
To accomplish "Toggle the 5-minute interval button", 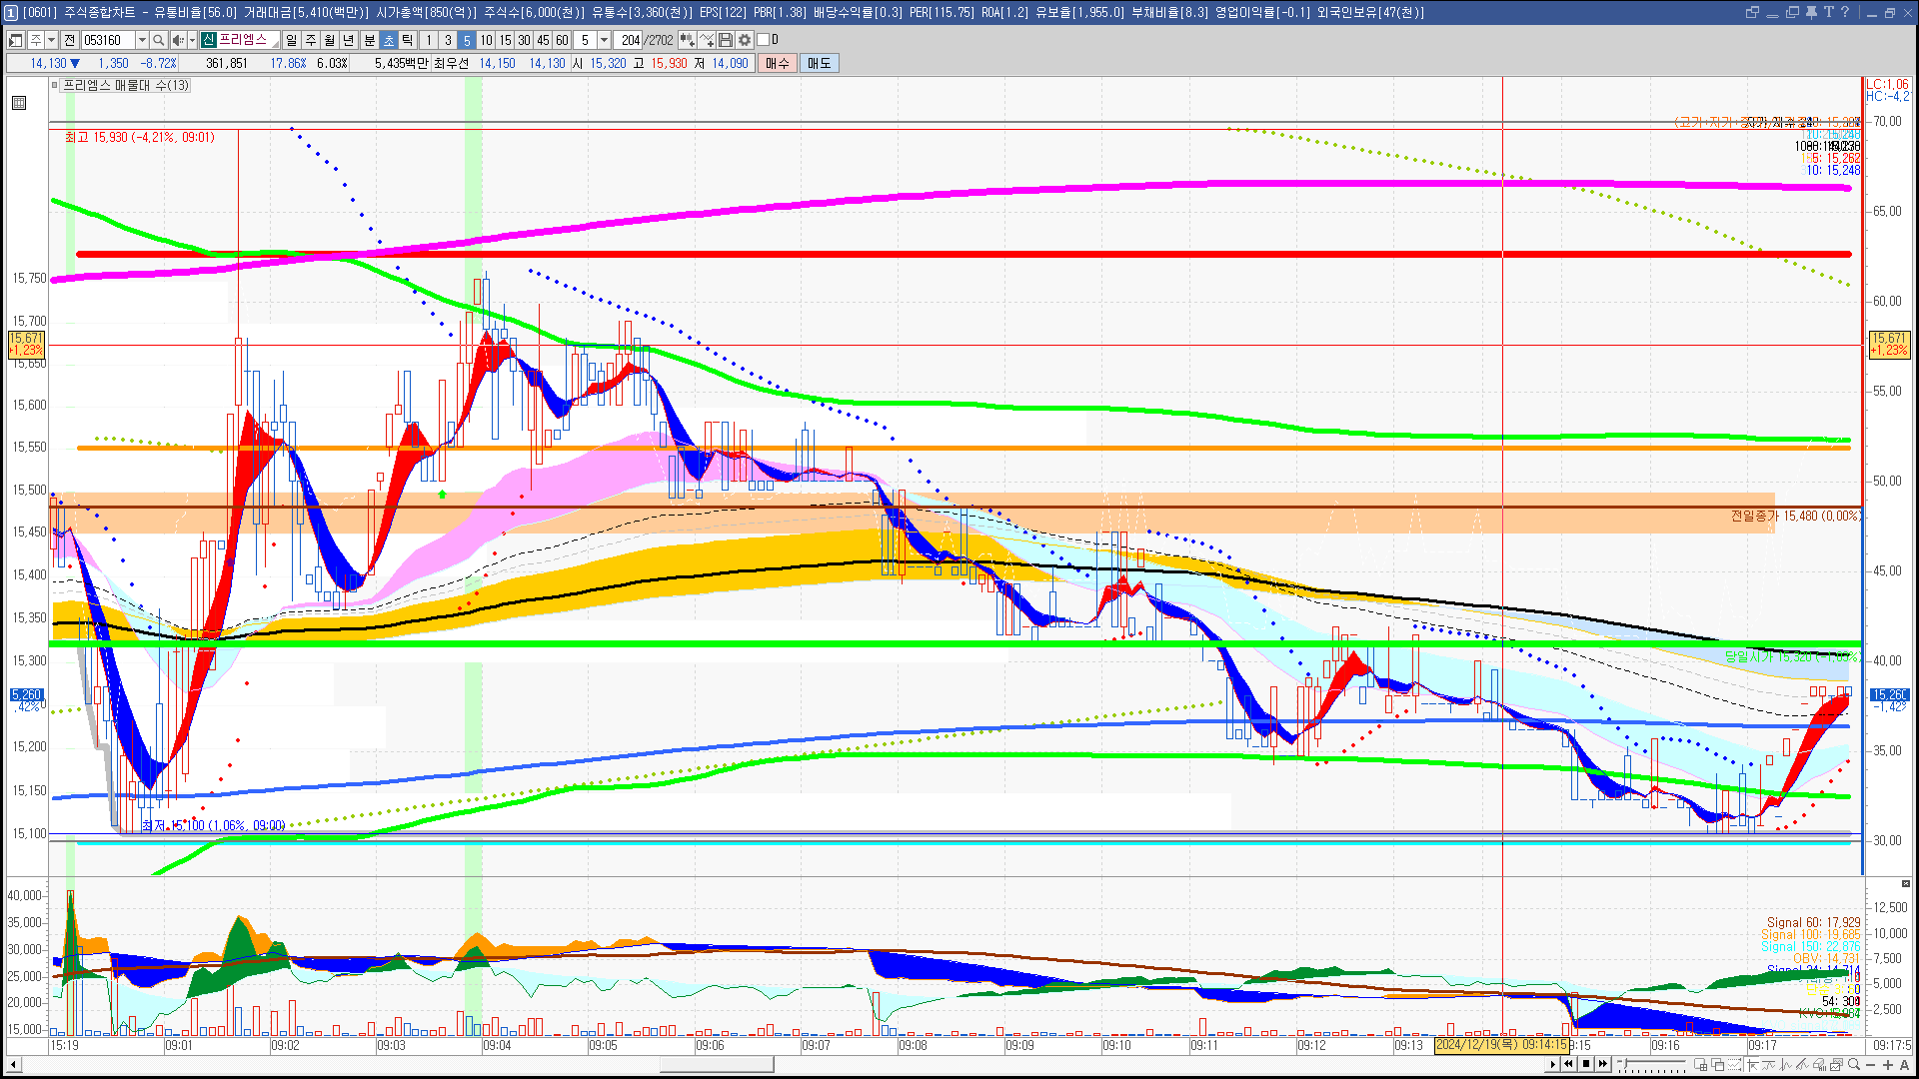I will click(x=467, y=40).
